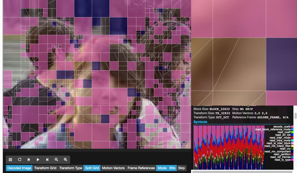Show Motion Vectors overlay
The height and width of the screenshot is (173, 297).
pyautogui.click(x=113, y=168)
